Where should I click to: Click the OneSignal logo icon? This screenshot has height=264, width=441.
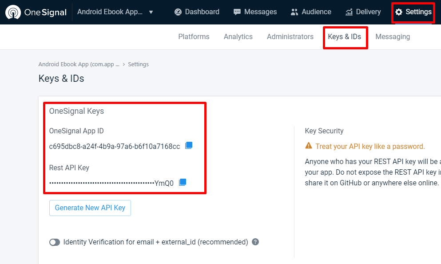coord(13,12)
